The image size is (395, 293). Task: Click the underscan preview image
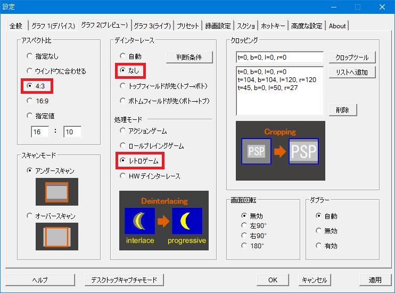57,192
